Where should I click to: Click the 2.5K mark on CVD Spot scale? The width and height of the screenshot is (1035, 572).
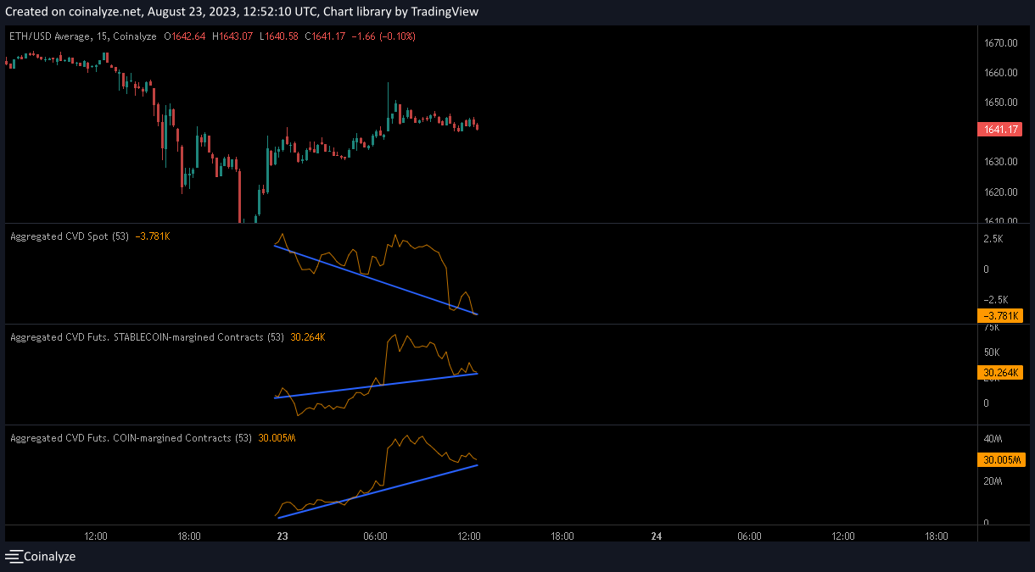993,240
